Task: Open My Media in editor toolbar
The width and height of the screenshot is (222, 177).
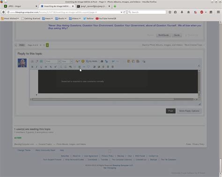Action: 92,61
